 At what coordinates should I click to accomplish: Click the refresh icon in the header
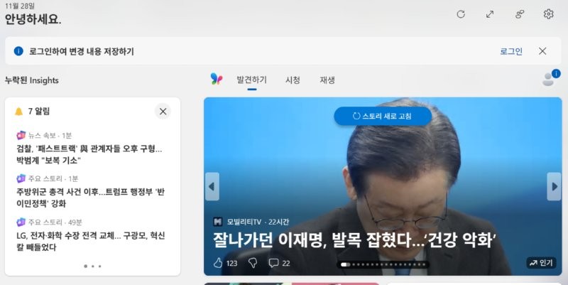tap(461, 14)
